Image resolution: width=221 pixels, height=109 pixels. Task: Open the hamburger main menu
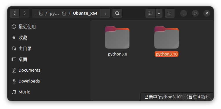[x=170, y=13]
